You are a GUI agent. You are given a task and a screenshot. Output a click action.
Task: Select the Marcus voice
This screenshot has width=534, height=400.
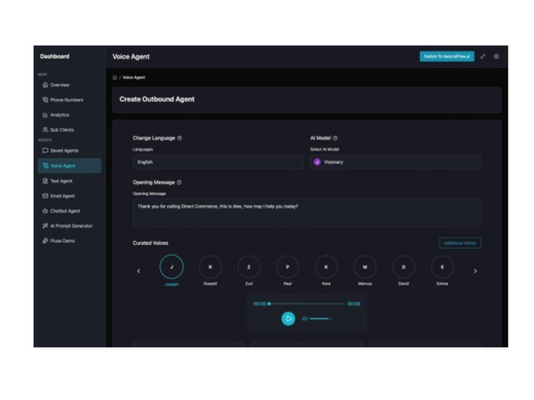coord(365,267)
